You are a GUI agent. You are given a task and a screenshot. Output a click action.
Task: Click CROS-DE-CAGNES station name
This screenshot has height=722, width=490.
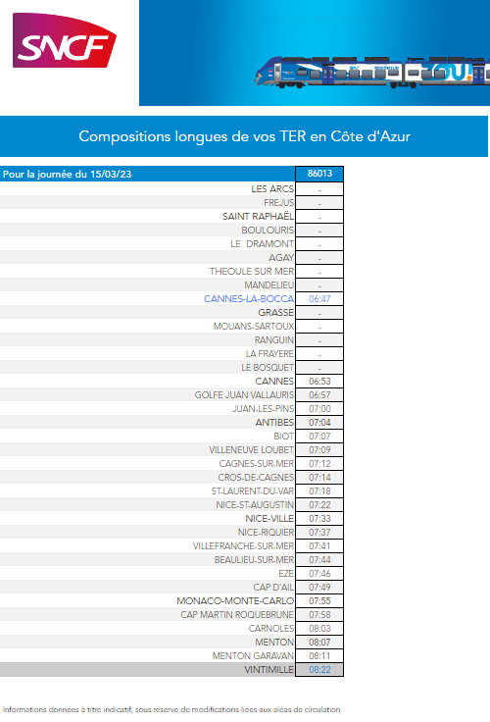pyautogui.click(x=256, y=478)
